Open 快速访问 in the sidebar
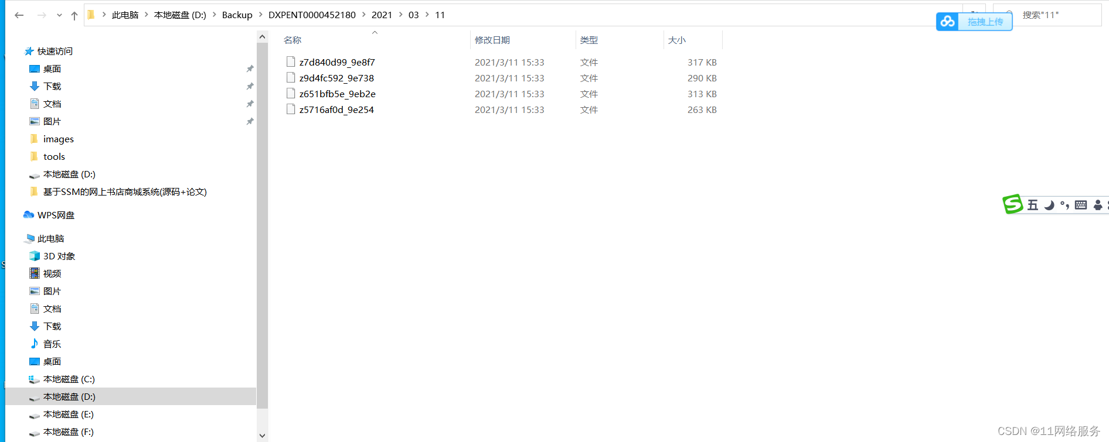Viewport: 1109px width, 442px height. [55, 51]
